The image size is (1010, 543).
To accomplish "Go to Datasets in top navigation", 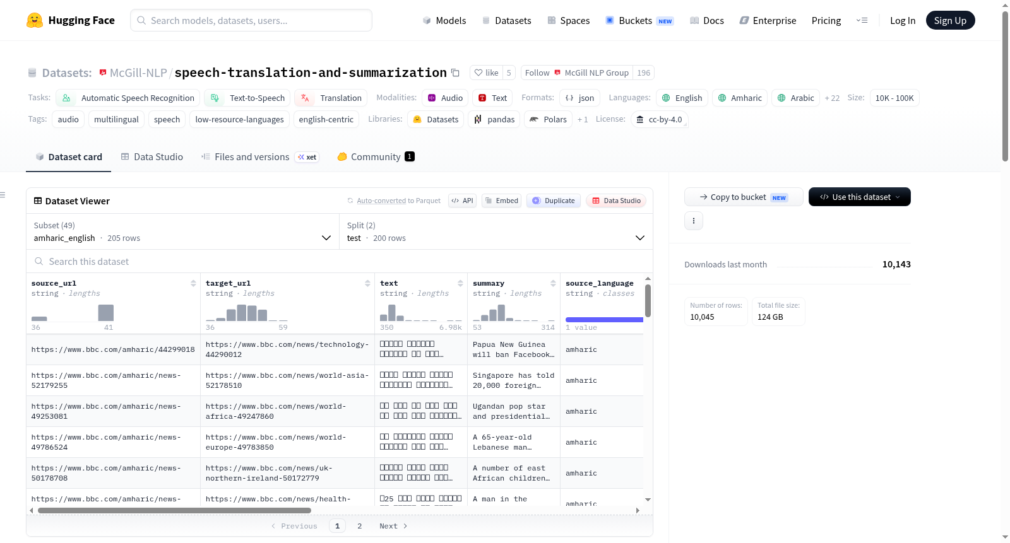I will click(506, 20).
